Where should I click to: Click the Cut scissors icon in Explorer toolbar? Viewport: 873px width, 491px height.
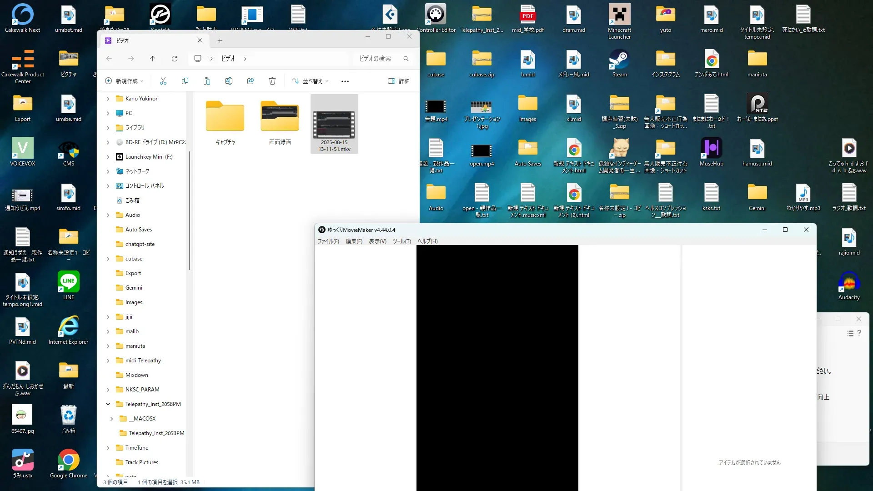coord(163,81)
